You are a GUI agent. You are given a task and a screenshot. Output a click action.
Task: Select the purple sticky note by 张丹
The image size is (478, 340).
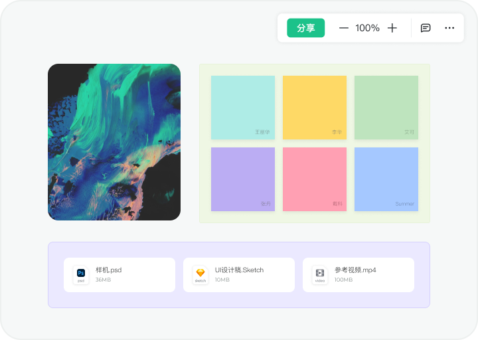243,179
